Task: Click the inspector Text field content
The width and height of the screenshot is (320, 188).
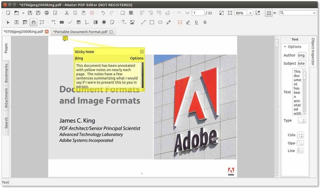Action: [297, 92]
